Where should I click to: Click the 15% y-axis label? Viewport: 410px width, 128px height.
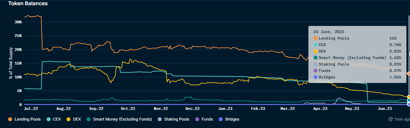click(18, 63)
